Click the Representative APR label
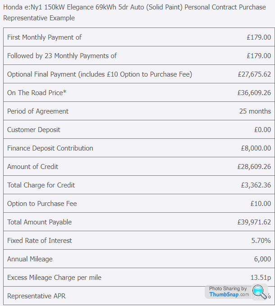Viewport: 275px width, 306px height. (x=37, y=296)
